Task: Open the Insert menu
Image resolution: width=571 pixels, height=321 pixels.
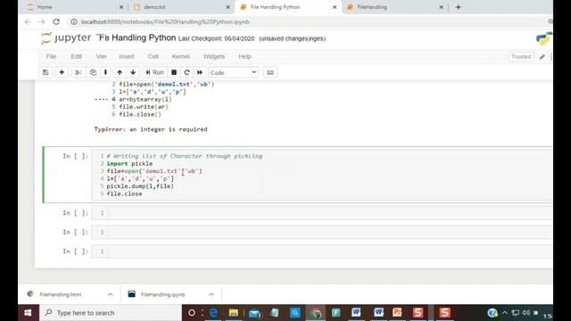Action: click(x=127, y=56)
